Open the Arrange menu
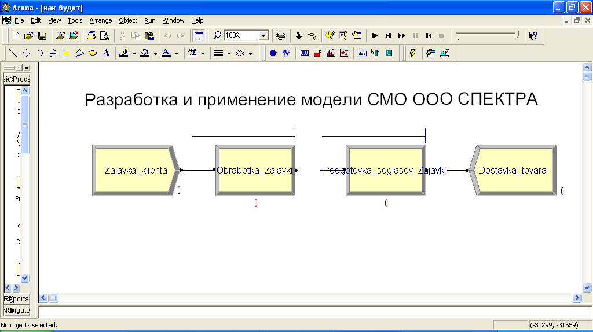This screenshot has width=593, height=332. pyautogui.click(x=101, y=20)
